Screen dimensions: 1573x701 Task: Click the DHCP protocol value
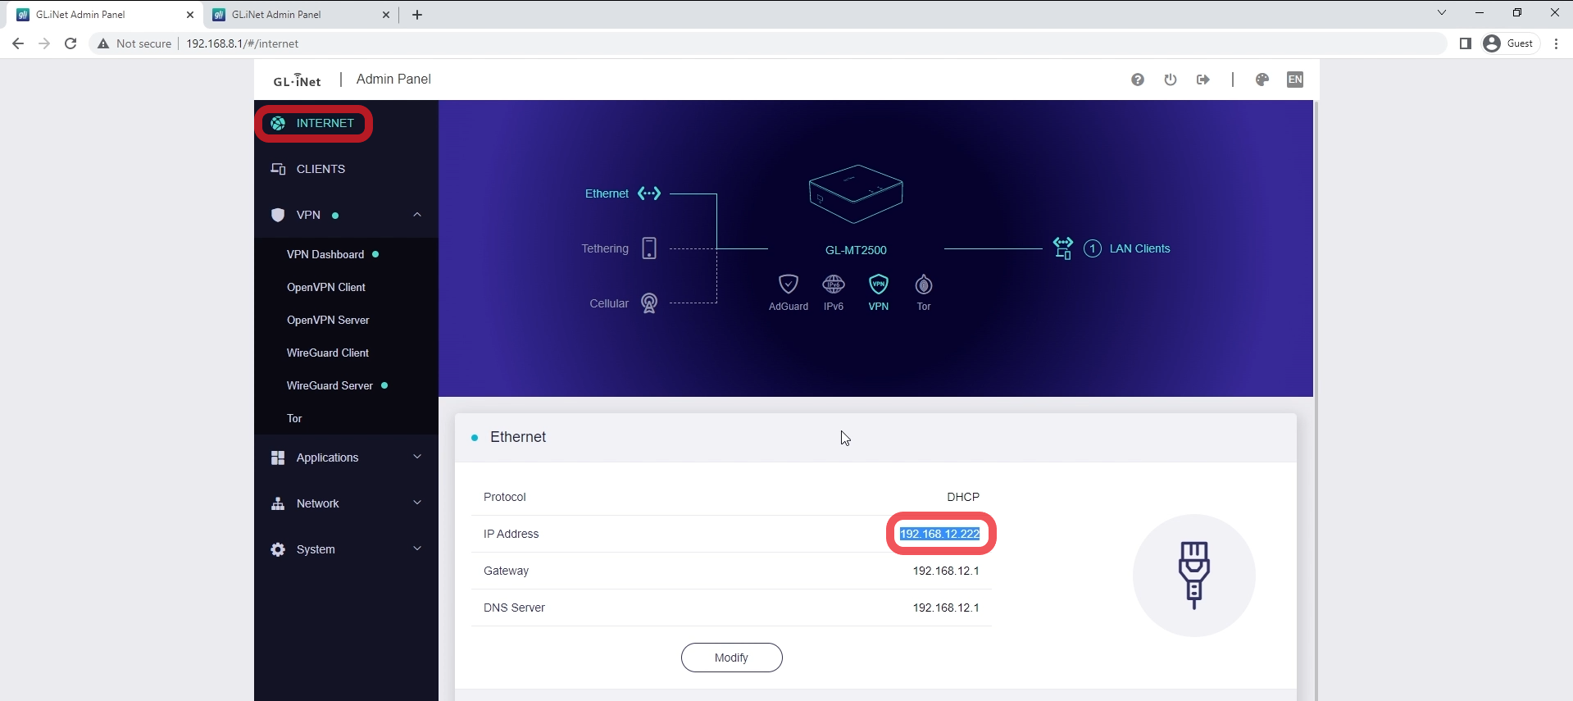click(x=963, y=497)
